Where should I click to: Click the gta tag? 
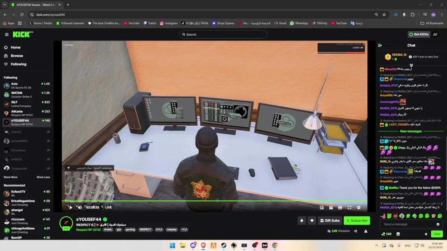[119, 230]
